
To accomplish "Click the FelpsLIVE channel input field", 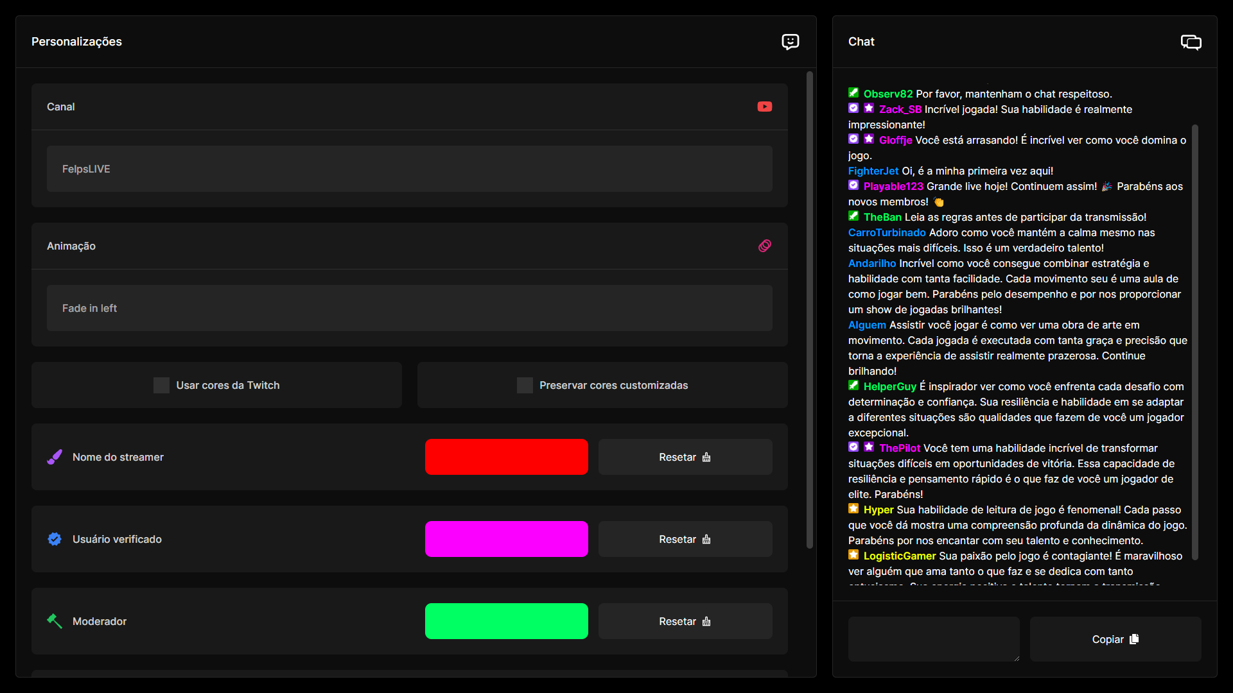I will tap(409, 169).
